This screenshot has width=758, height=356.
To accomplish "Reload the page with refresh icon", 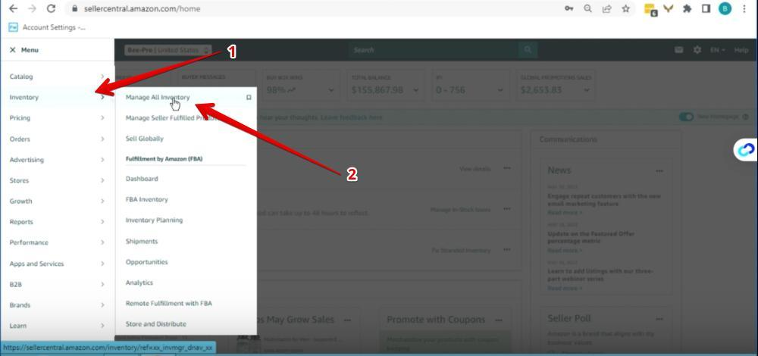I will point(52,8).
